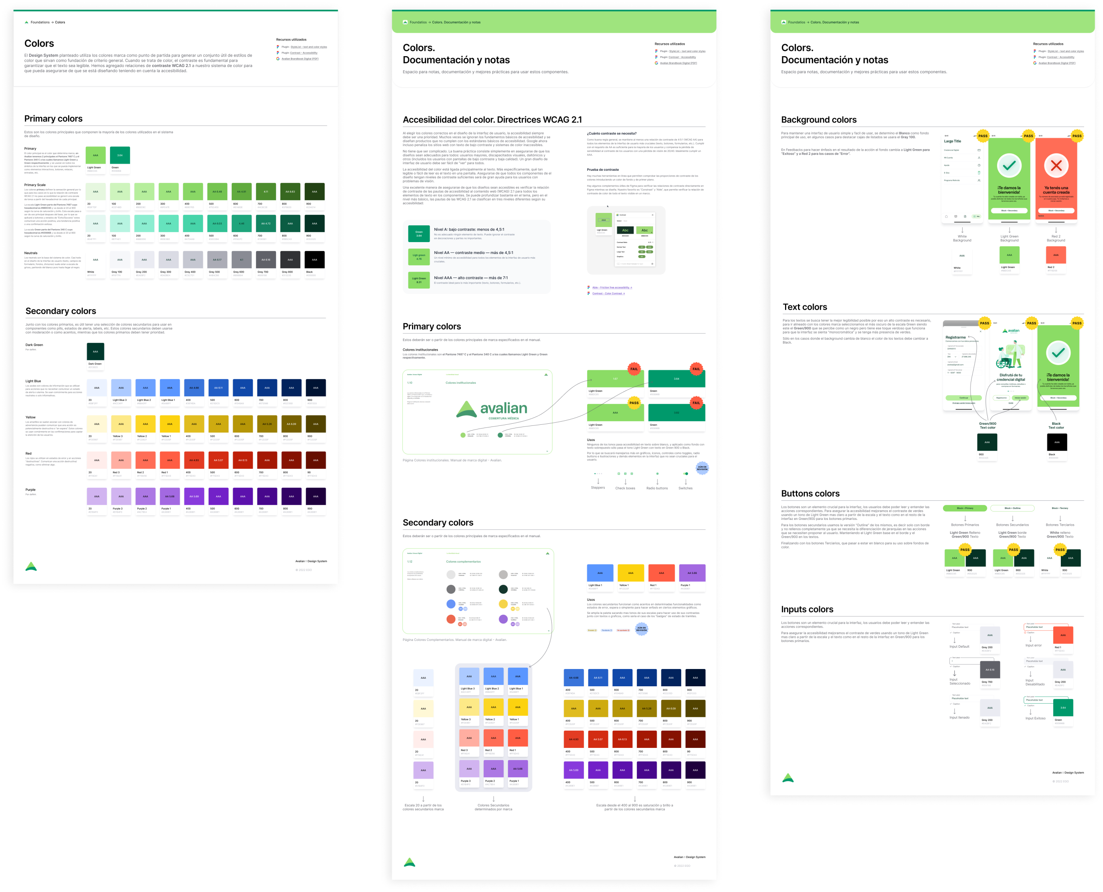Click the Foundations breadcrumb in first frame

coord(40,22)
